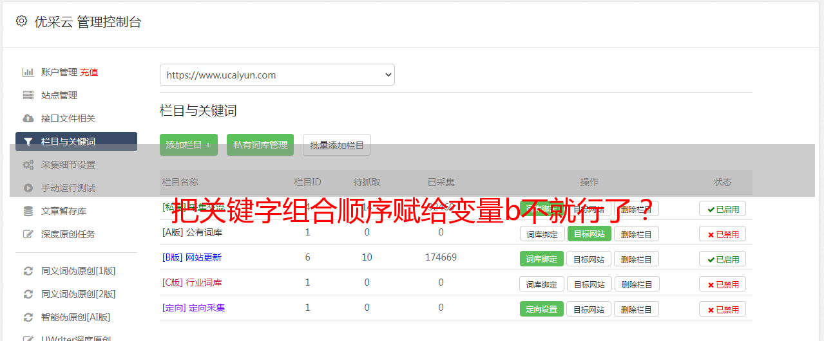Click the 栏目ID column header
This screenshot has width=824, height=341.
pos(308,182)
